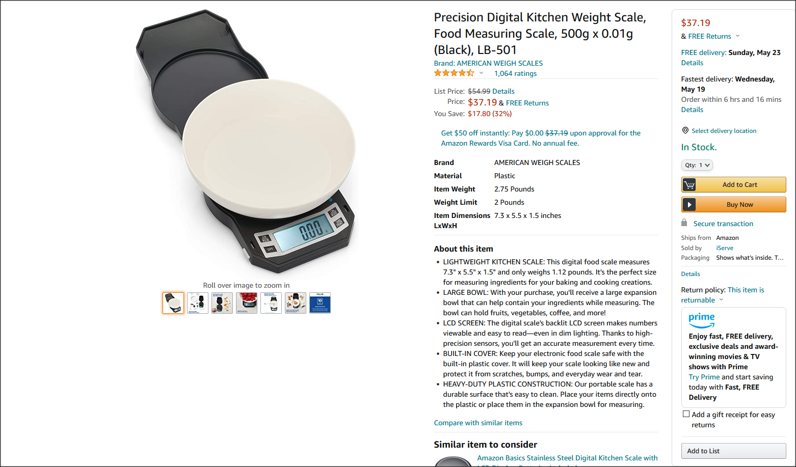Viewport: 796px width, 467px height.
Task: Open Compare with similar items link
Action: click(478, 423)
